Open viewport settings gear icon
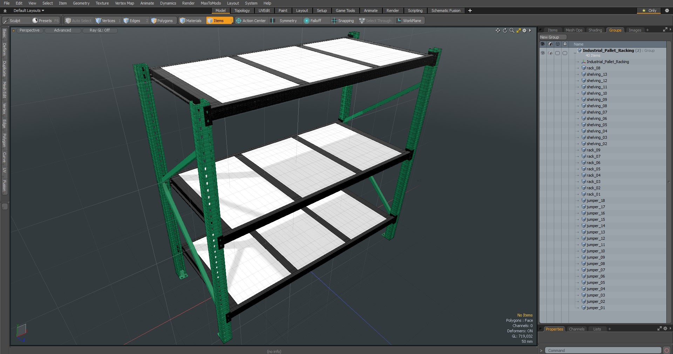 click(524, 30)
